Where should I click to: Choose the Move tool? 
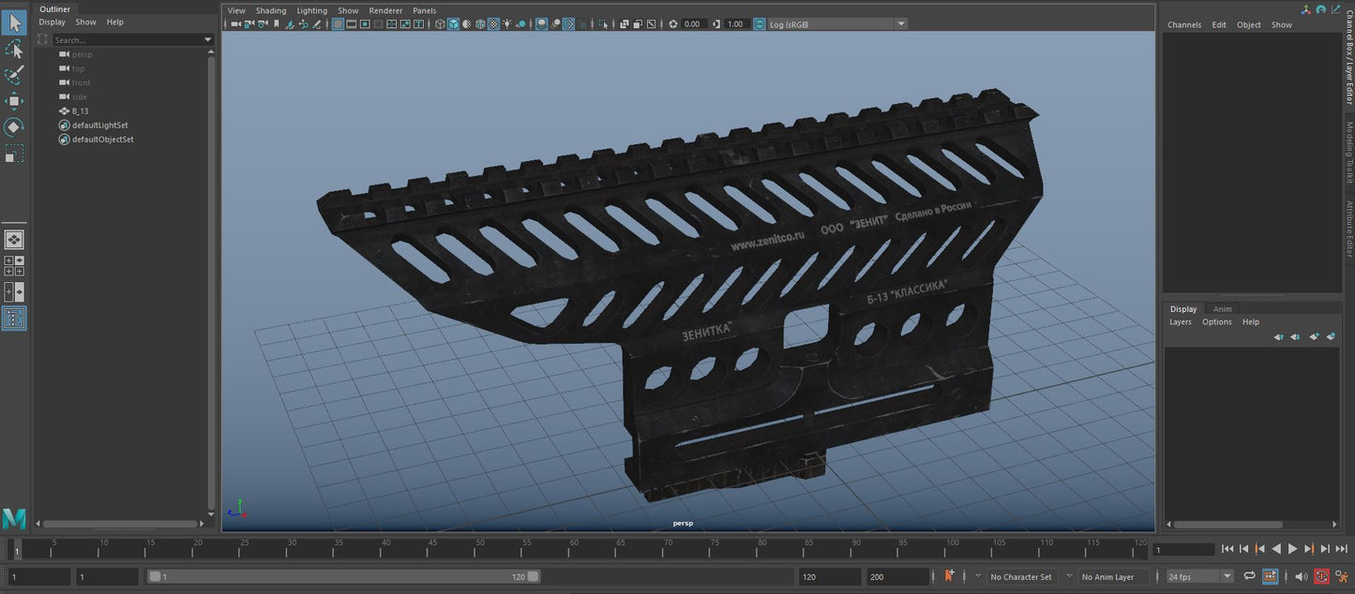(14, 100)
